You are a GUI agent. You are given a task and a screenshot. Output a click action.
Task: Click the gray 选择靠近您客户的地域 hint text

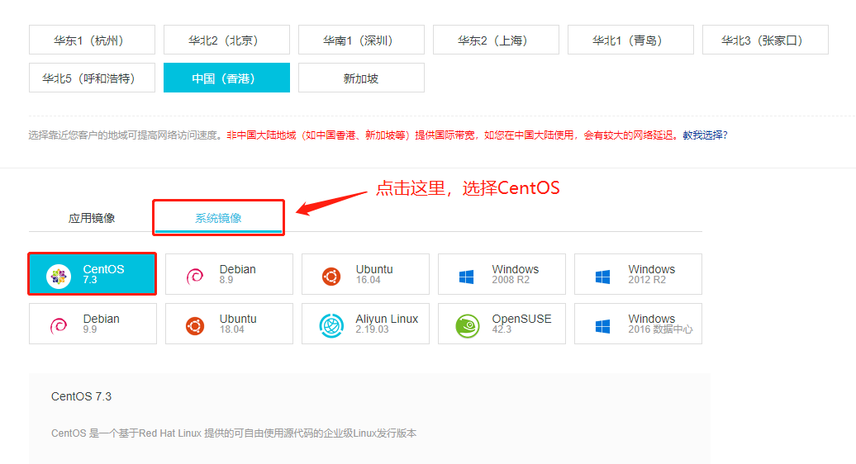point(127,135)
